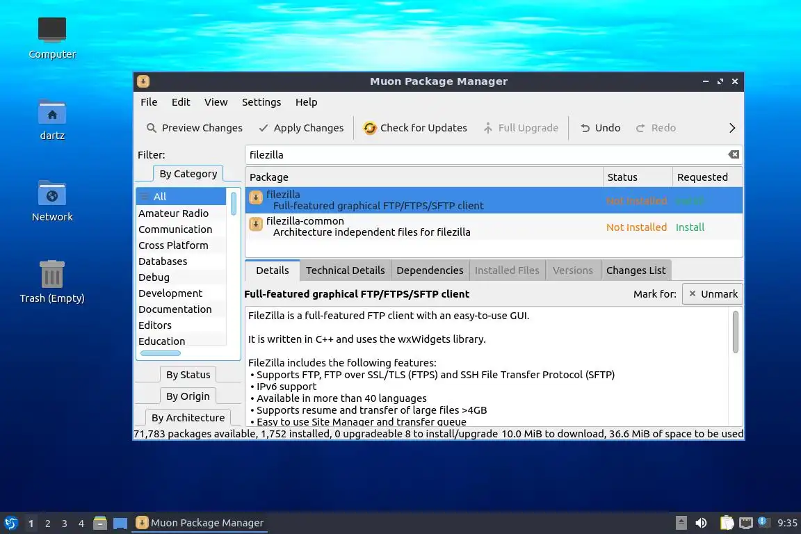The width and height of the screenshot is (801, 534).
Task: Expand the toolbar overflow chevron
Action: pyautogui.click(x=732, y=128)
